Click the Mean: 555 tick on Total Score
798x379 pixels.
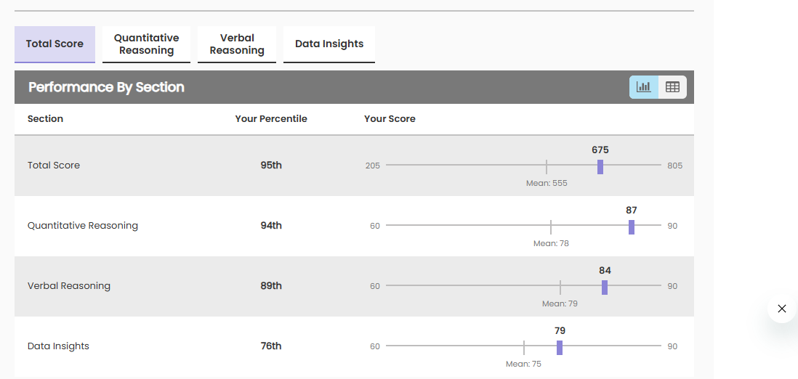click(x=547, y=166)
